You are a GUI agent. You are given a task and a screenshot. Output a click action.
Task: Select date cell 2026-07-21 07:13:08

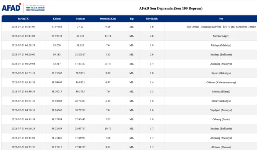pyautogui.click(x=23, y=36)
